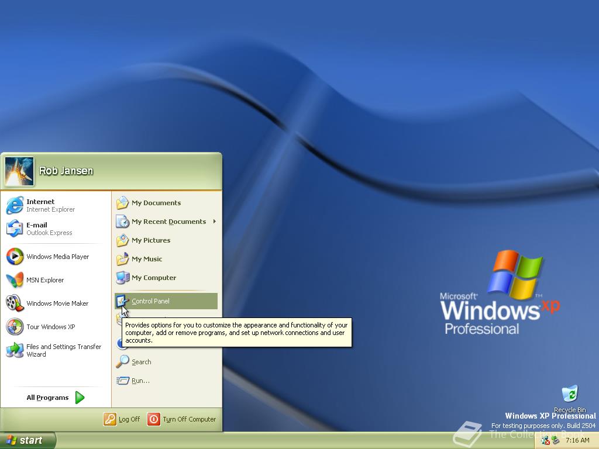Click the Windows Messenger tray icon
Image resolution: width=599 pixels, height=449 pixels.
[x=545, y=441]
